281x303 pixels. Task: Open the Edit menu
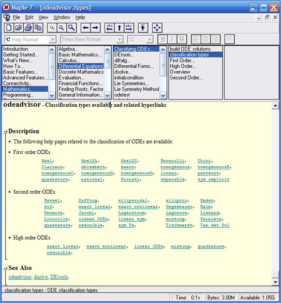point(29,18)
